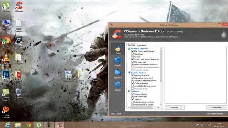The width and height of the screenshot is (228, 128).
Task: Click the Analizza button
Action: pos(175,107)
